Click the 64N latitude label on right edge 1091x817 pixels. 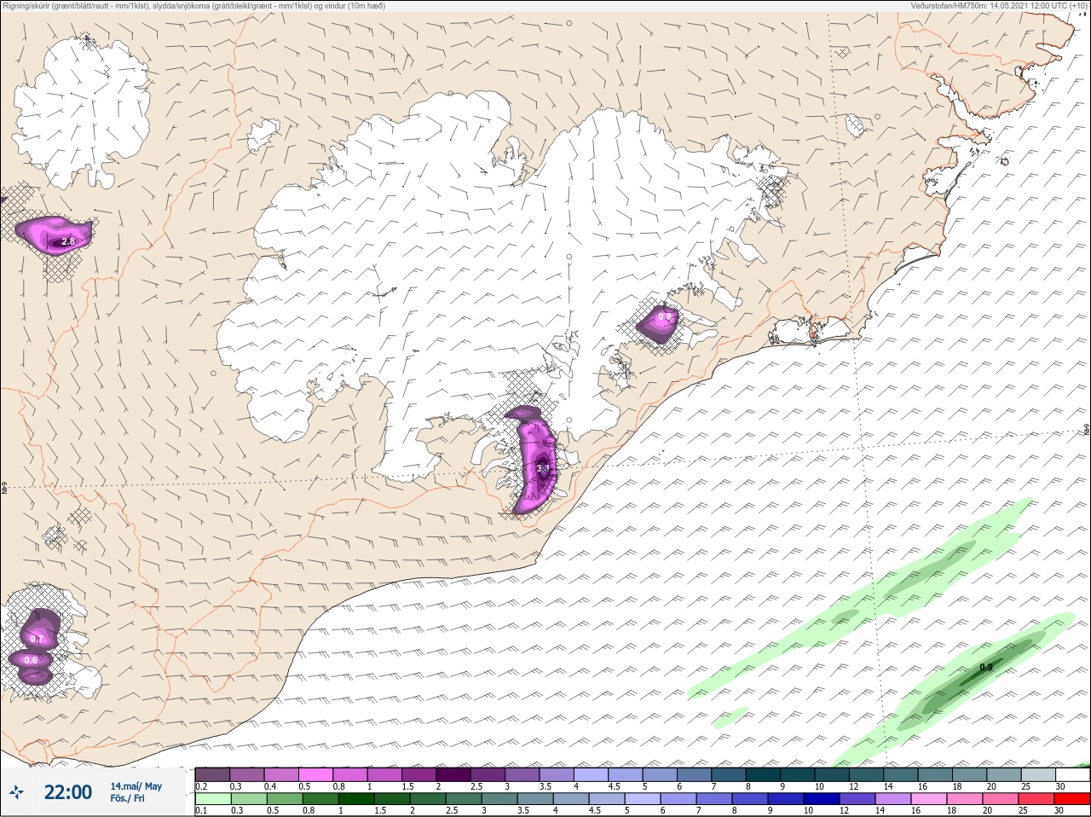tap(1086, 428)
